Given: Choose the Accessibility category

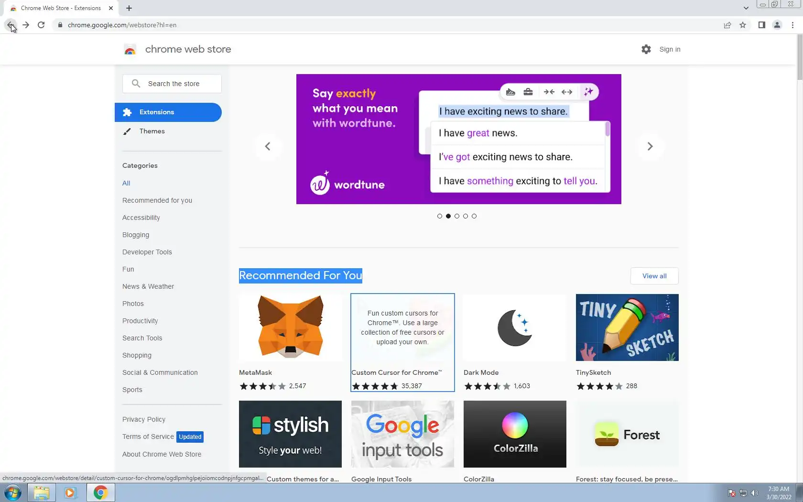Looking at the screenshot, I should pos(141,218).
